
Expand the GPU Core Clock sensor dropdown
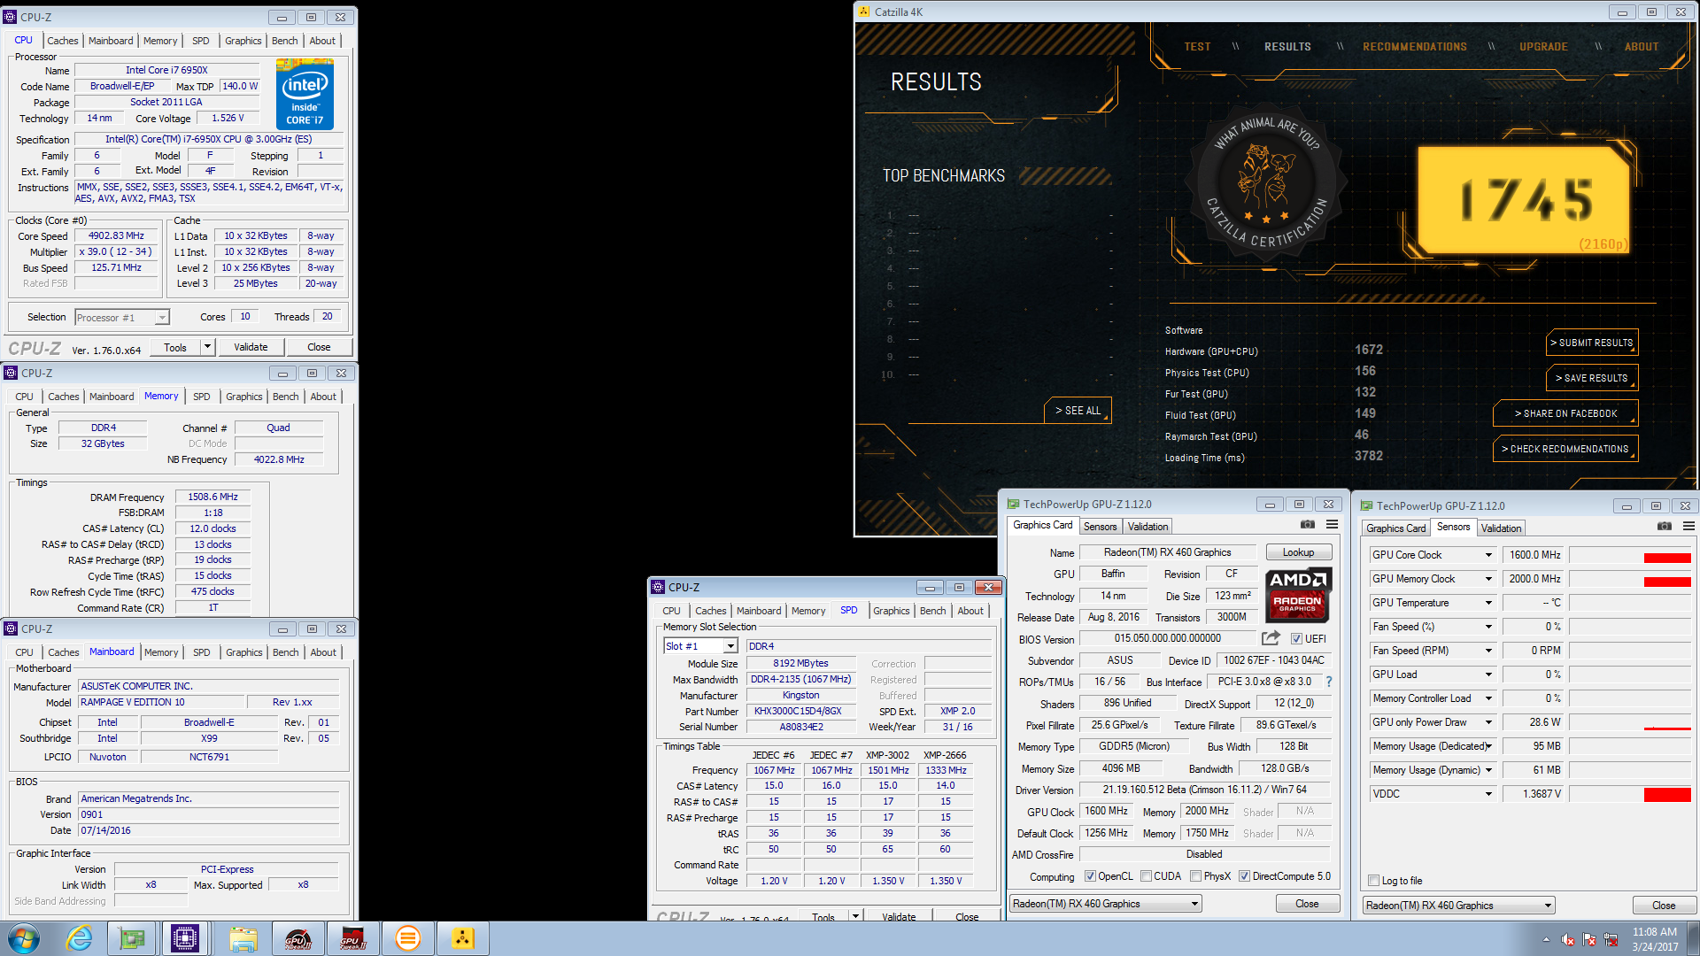click(x=1488, y=555)
